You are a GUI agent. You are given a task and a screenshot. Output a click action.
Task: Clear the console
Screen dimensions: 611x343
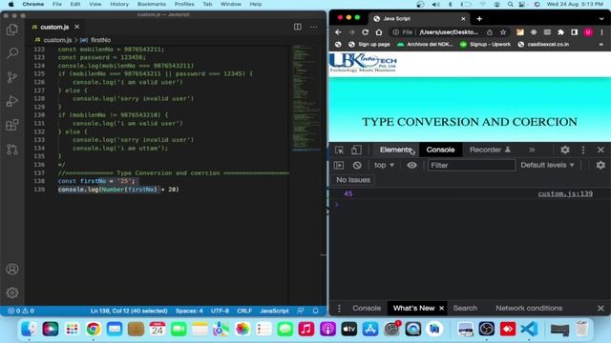tap(356, 165)
